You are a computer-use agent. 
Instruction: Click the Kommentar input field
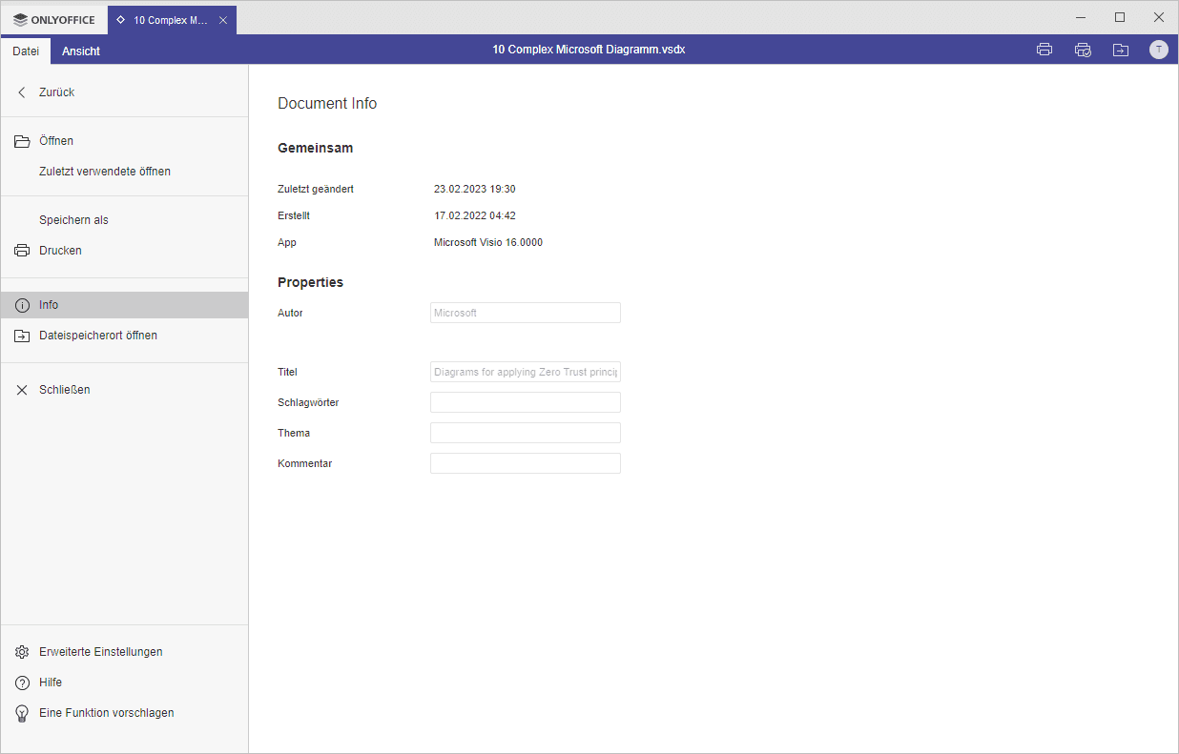pos(526,463)
